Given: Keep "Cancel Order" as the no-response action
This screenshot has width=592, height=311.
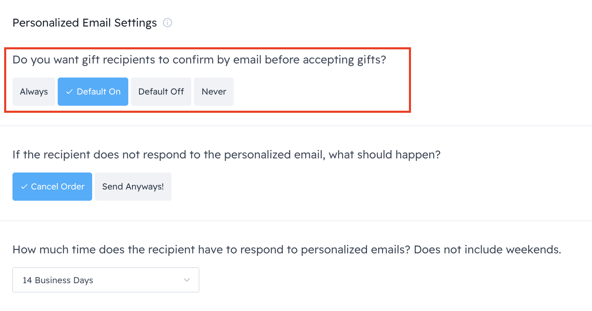Looking at the screenshot, I should click(52, 187).
